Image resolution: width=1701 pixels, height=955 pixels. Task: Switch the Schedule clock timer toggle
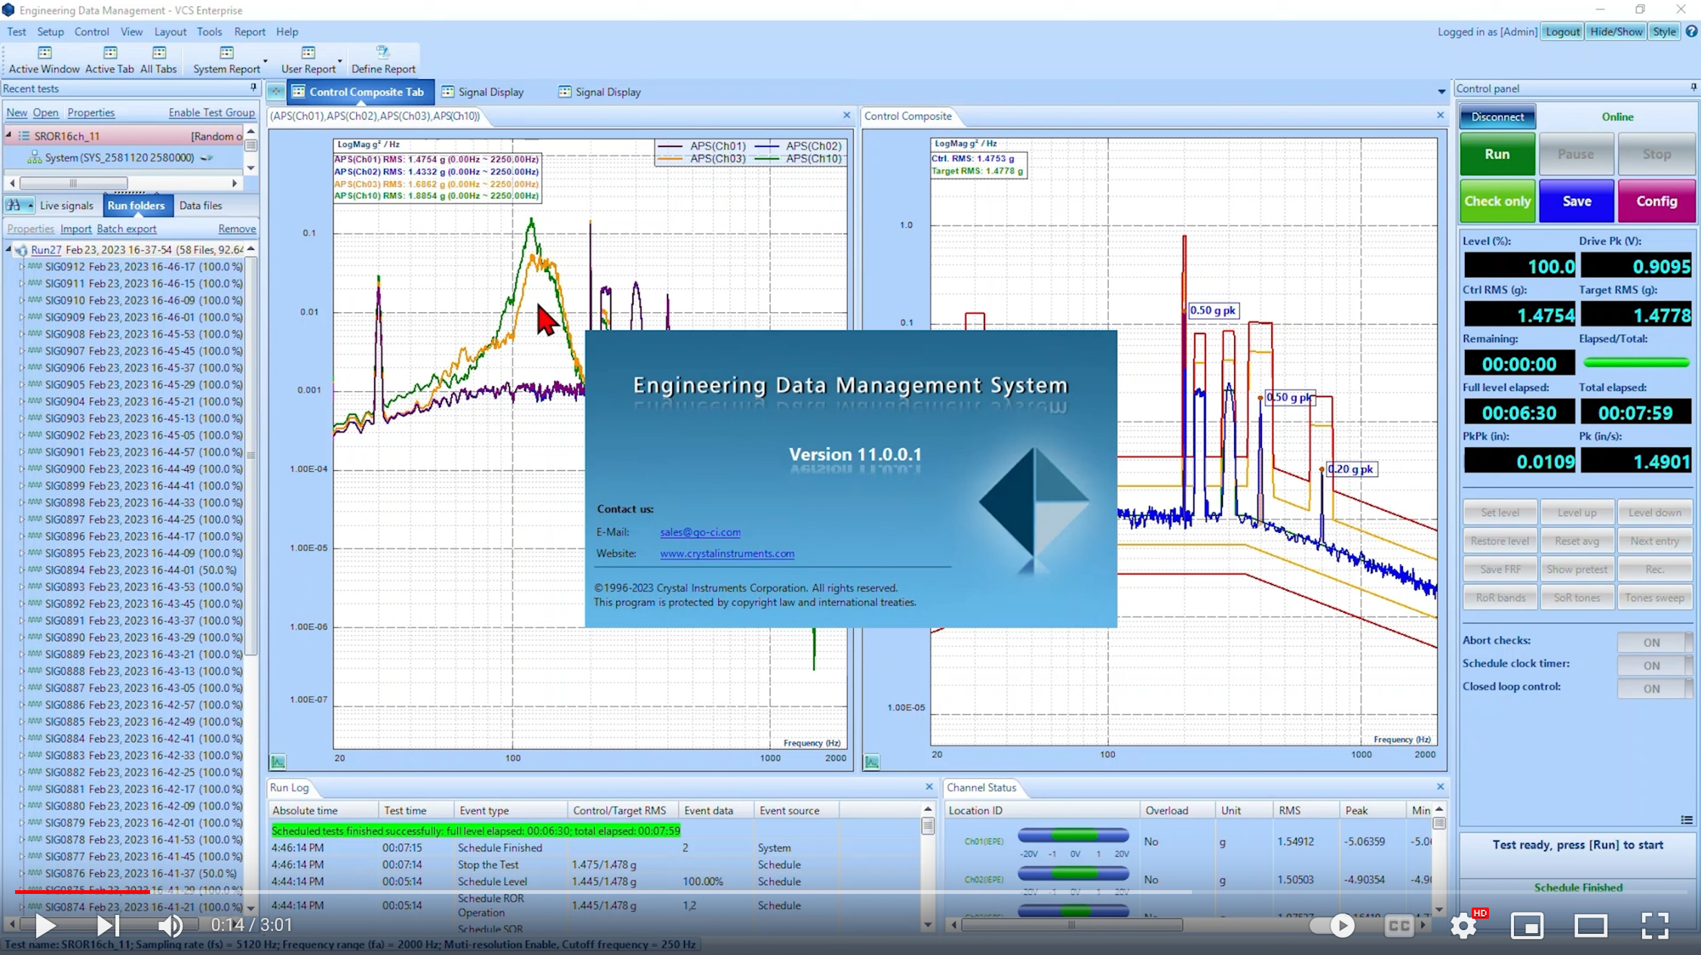pos(1654,665)
